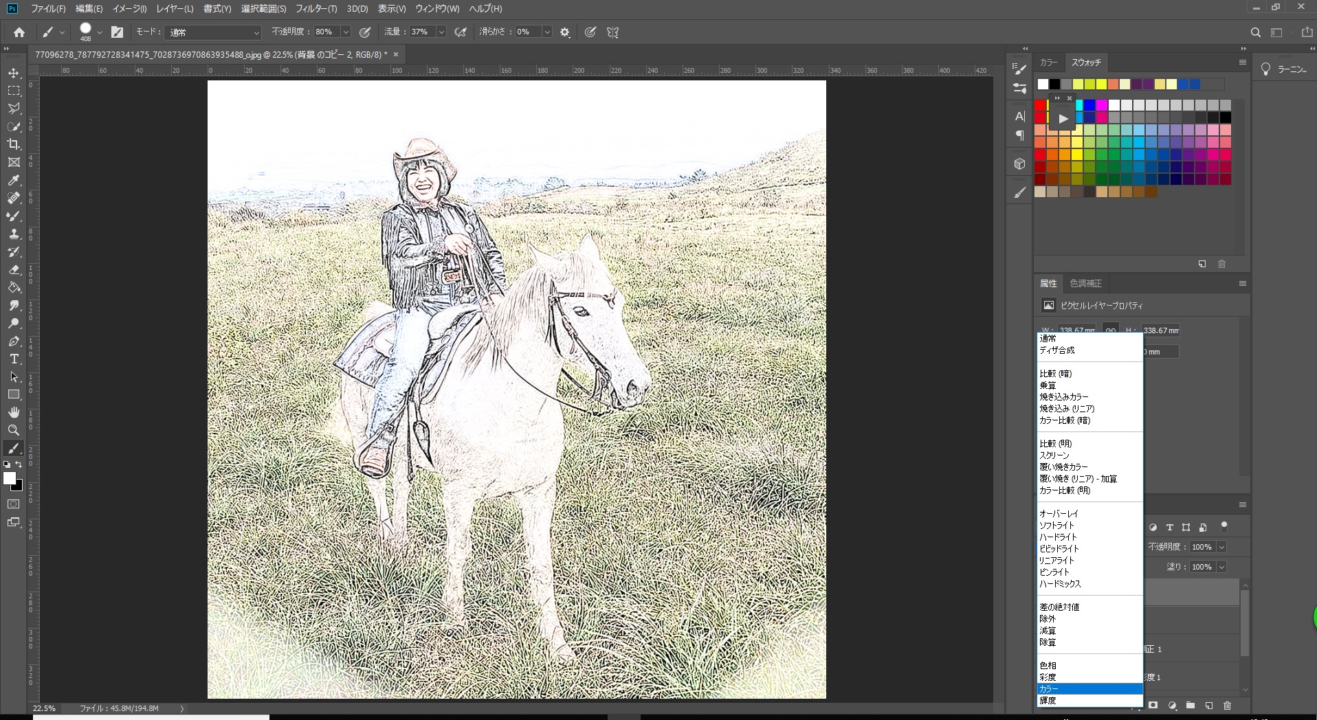The height and width of the screenshot is (720, 1317).
Task: Expand the layer 不透明度 100% dropdown arrow
Action: pos(1221,548)
